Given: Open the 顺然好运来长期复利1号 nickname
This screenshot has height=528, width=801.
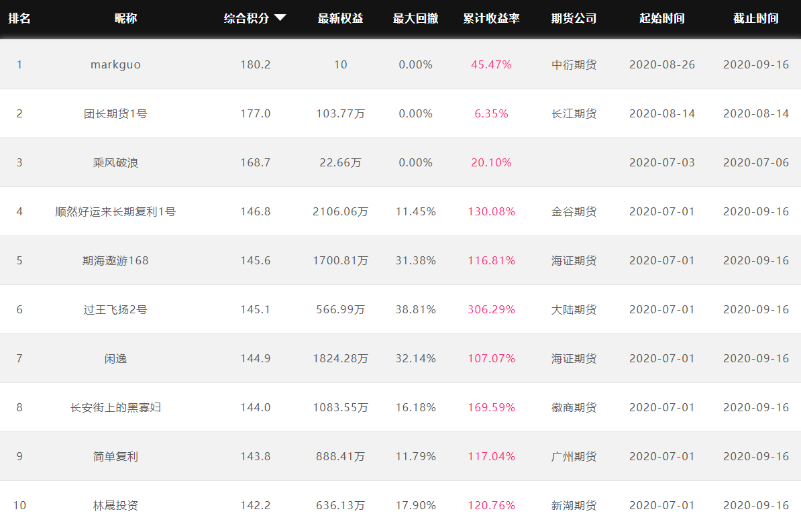Looking at the screenshot, I should coord(115,211).
